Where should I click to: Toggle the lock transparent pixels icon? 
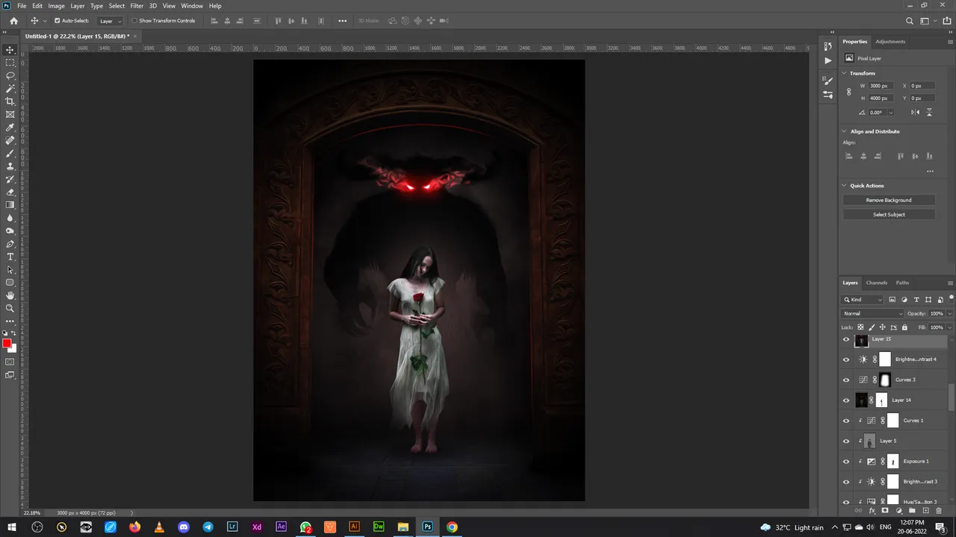coord(860,327)
